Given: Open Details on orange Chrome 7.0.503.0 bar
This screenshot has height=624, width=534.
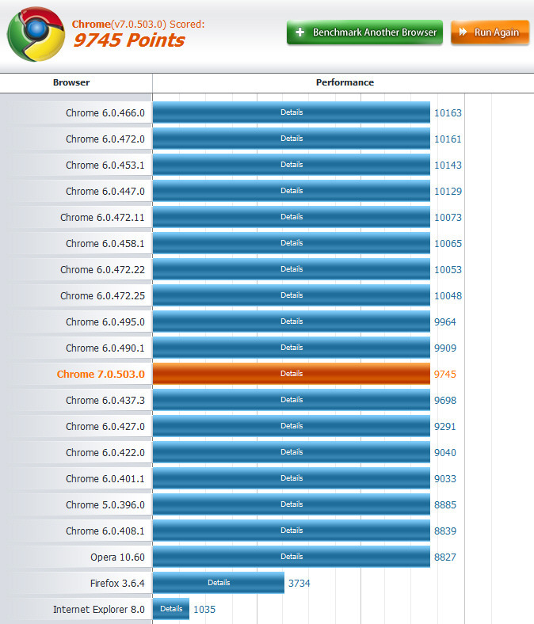Looking at the screenshot, I should [x=292, y=374].
